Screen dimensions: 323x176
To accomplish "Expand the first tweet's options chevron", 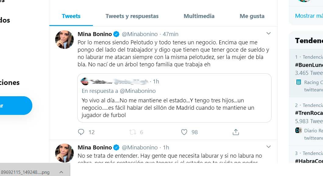I will coord(268,33).
